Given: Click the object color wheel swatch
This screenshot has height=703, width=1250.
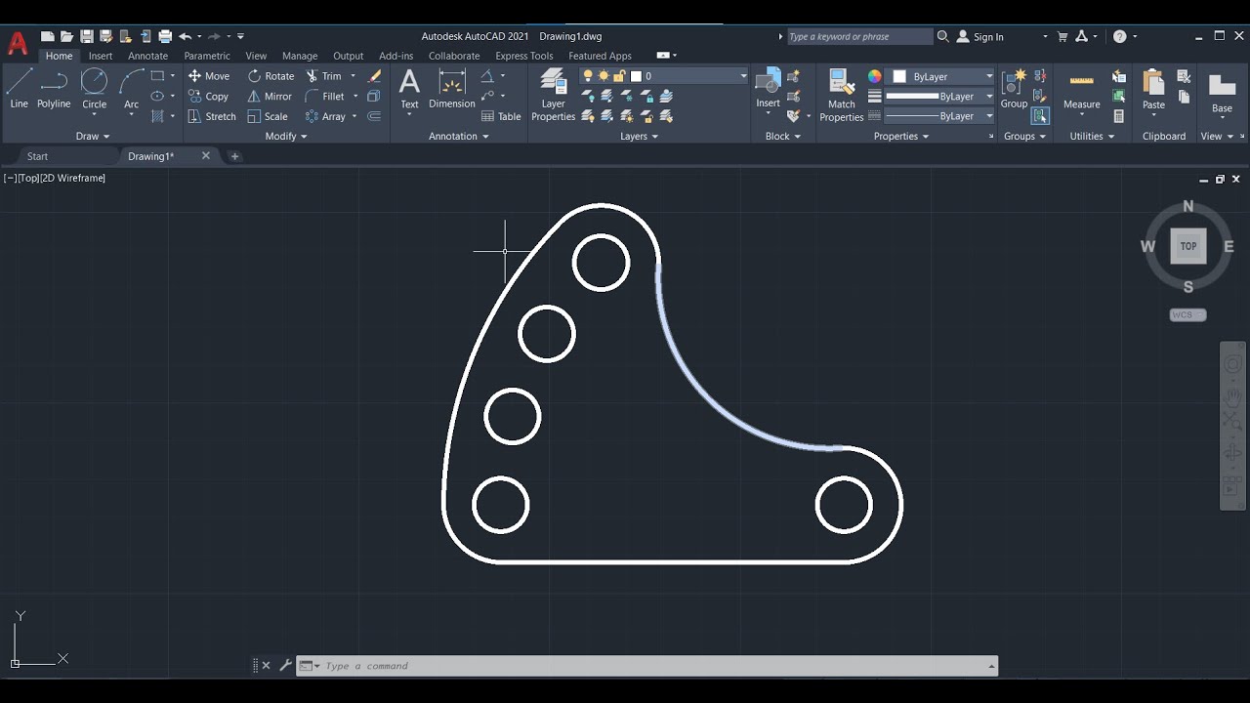Looking at the screenshot, I should click(875, 76).
